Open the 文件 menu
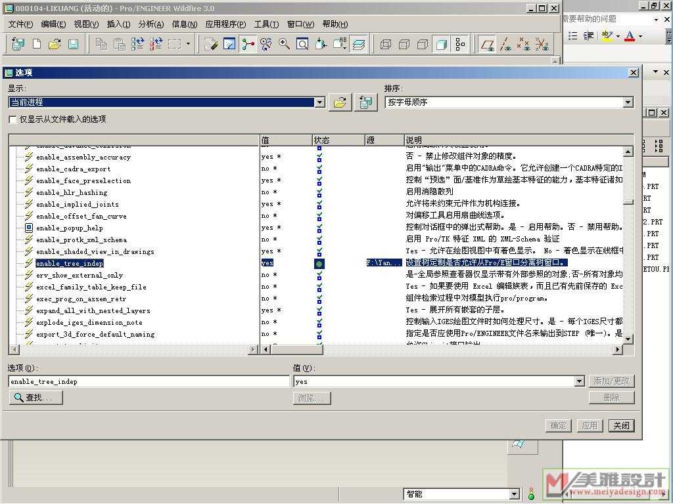The width and height of the screenshot is (673, 504). [20, 24]
